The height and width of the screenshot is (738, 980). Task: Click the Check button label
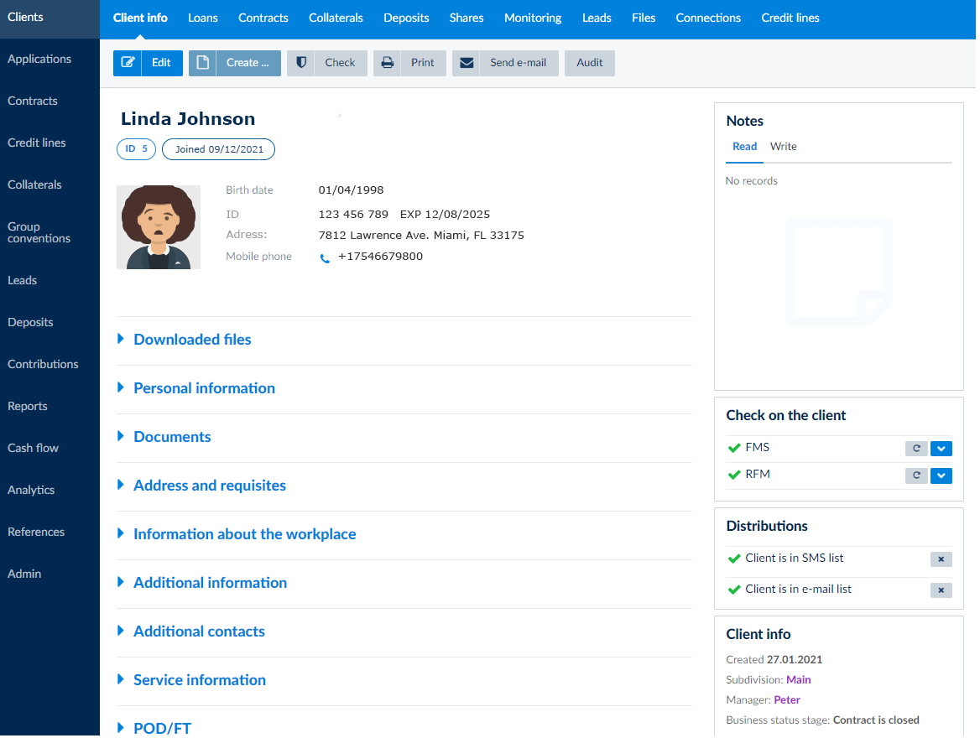[340, 63]
